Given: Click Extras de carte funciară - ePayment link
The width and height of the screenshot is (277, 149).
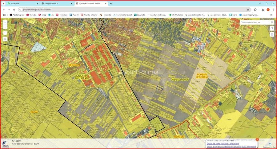Looking at the screenshot, I should click(x=223, y=144).
